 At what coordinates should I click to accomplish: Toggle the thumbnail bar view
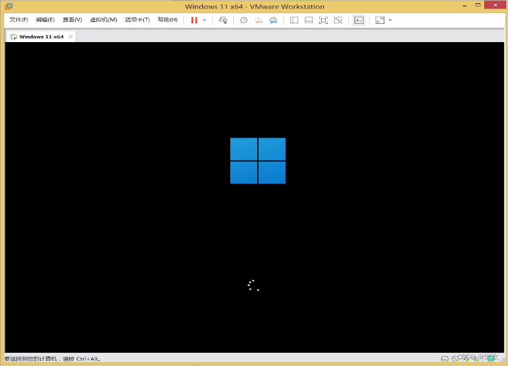point(309,20)
